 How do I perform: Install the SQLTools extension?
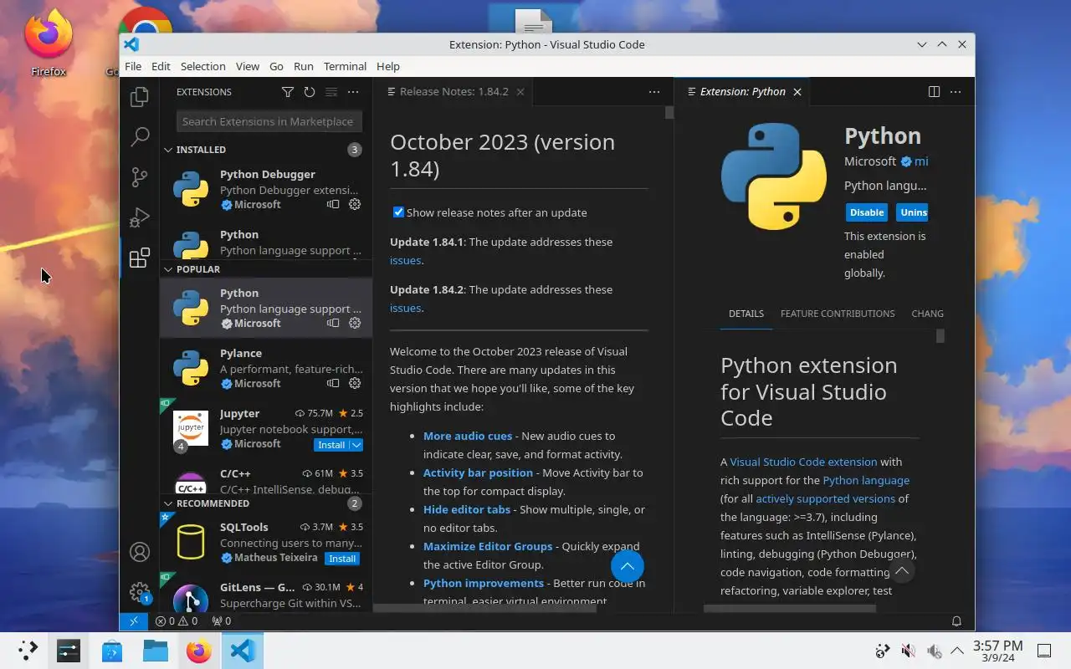click(x=342, y=559)
